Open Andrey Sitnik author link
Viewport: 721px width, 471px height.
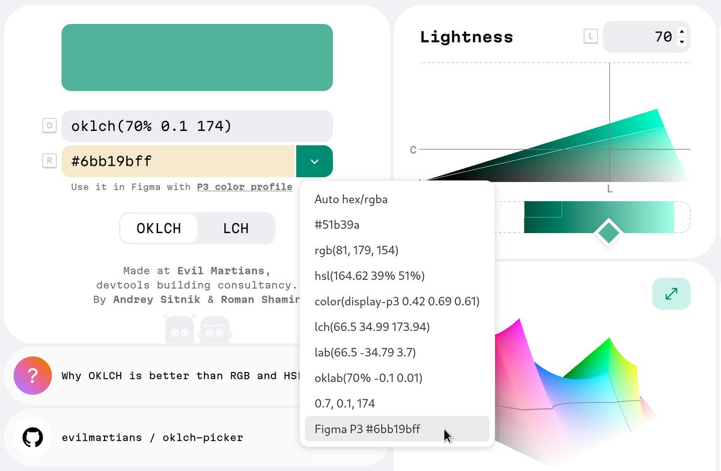(157, 299)
